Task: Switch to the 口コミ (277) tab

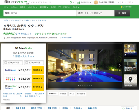Action: [x=36, y=108]
